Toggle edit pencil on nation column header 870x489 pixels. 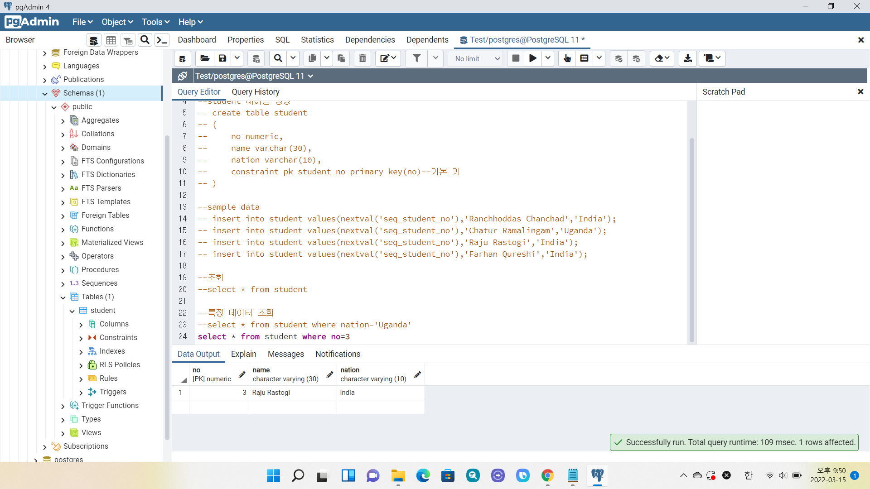coord(417,374)
